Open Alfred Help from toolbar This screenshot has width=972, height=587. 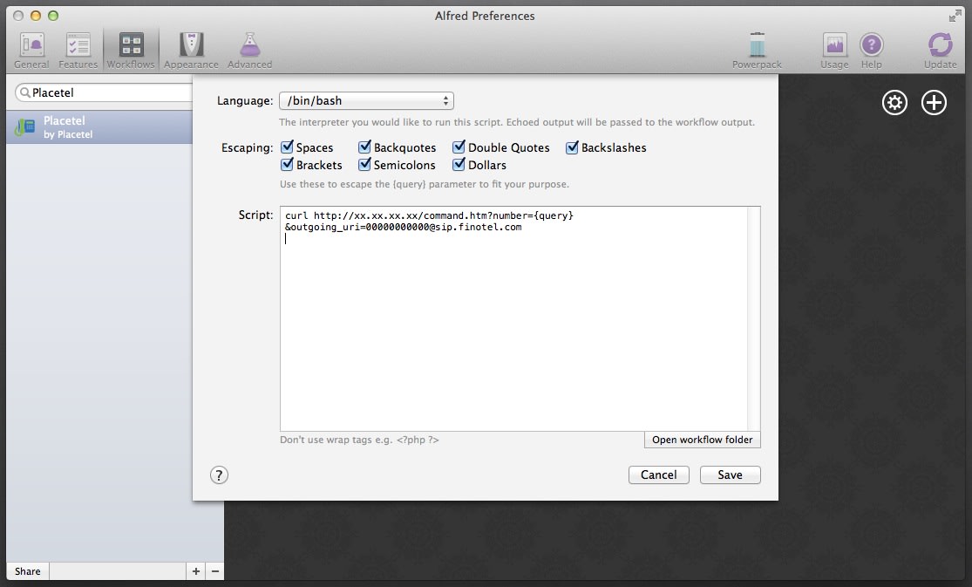tap(871, 51)
